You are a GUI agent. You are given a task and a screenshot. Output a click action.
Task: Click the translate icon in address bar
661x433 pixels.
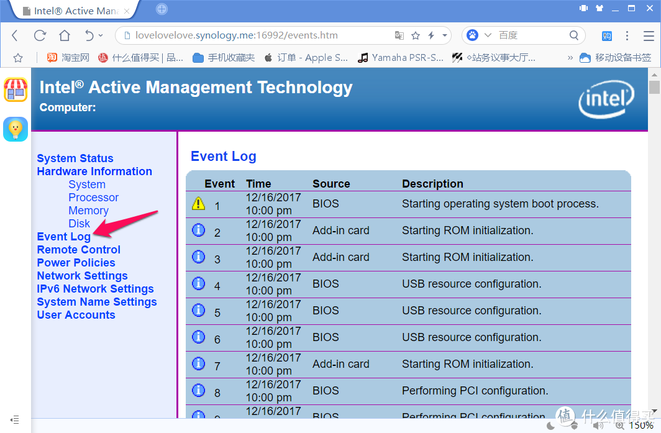pos(399,35)
